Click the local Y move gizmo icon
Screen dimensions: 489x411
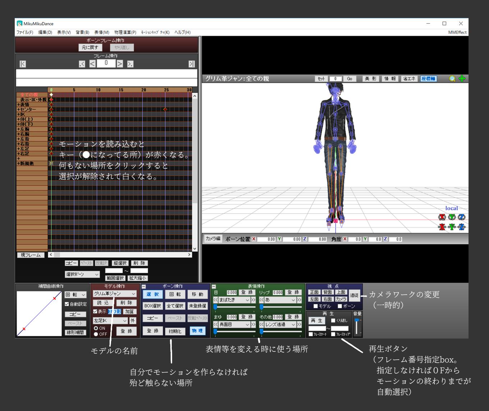[x=452, y=227]
